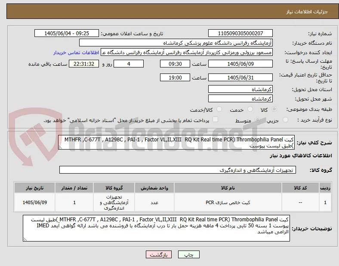This screenshot has height=266, width=339.
Task: Click the ردیف column header
Action: coord(325,188)
